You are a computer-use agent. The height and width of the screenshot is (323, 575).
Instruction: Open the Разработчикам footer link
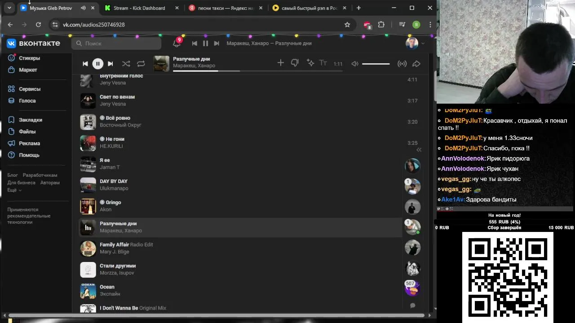[x=40, y=175]
